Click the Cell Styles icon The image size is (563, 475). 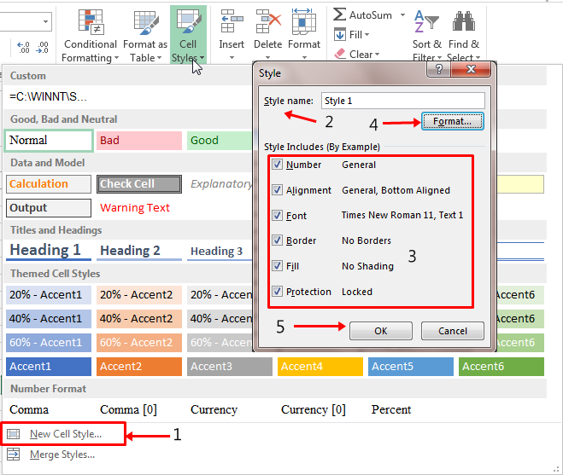click(189, 22)
